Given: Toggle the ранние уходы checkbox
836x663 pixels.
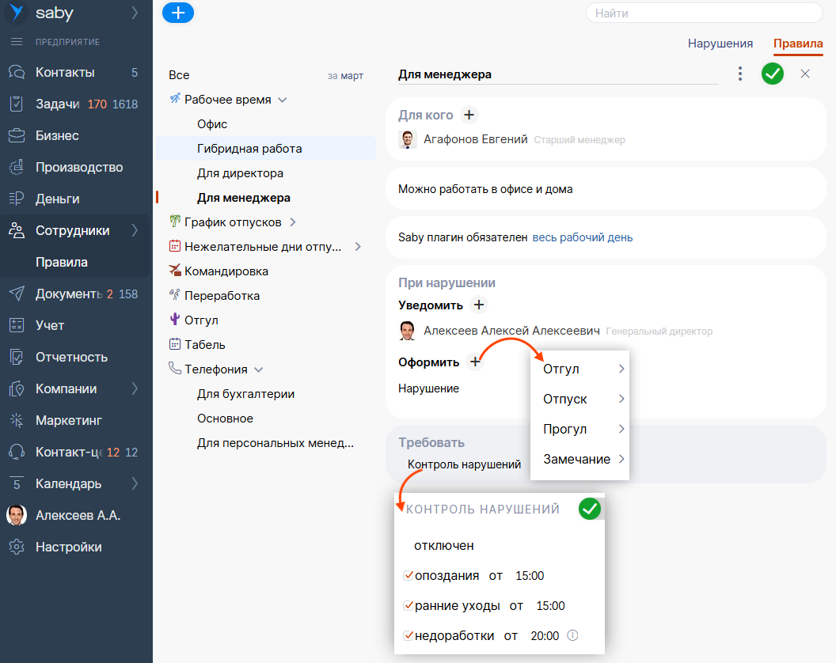Looking at the screenshot, I should point(408,605).
